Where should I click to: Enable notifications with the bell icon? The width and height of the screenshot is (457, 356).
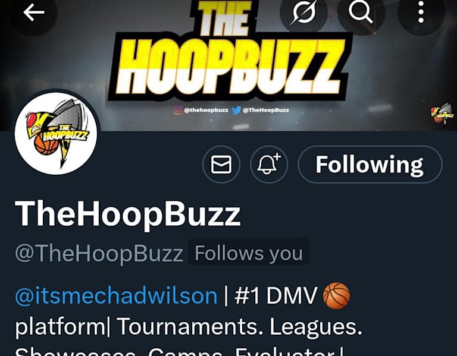pyautogui.click(x=269, y=165)
